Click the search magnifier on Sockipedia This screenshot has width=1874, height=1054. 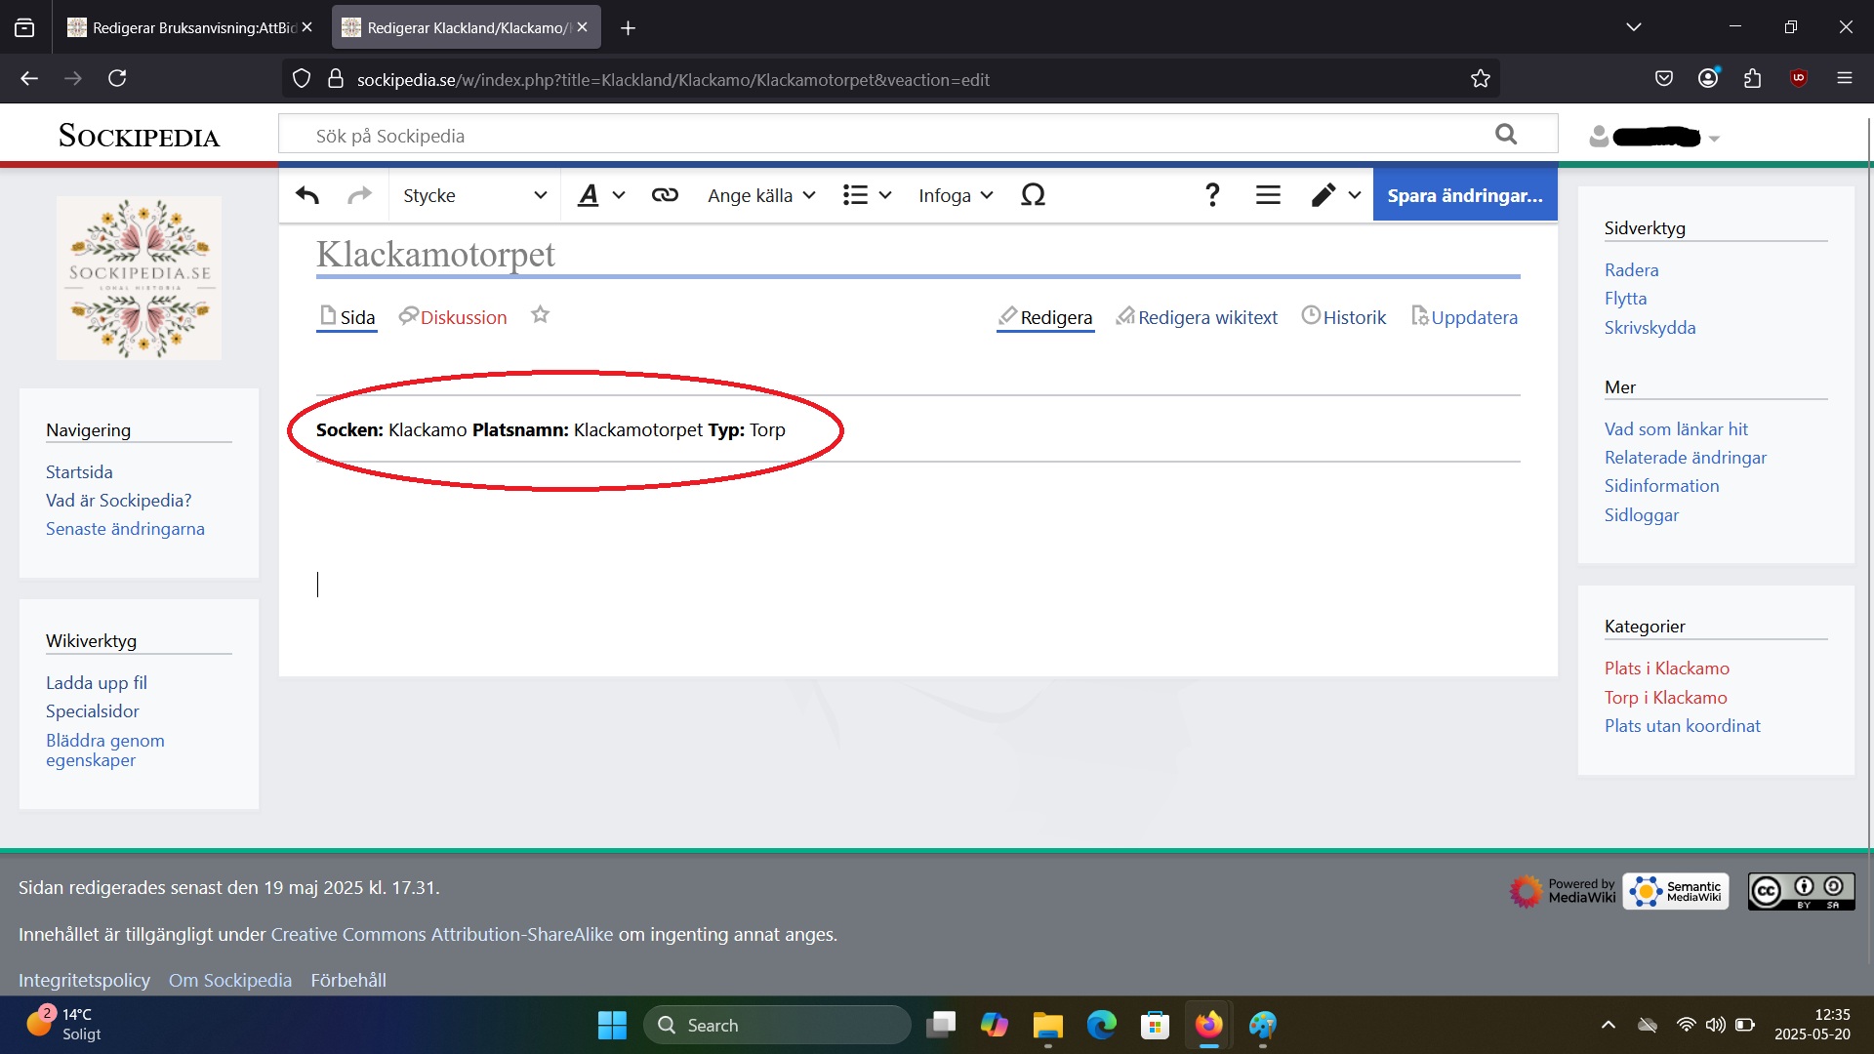tap(1506, 135)
